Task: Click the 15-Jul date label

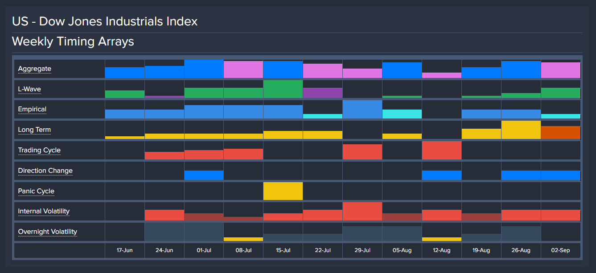Action: 283,250
